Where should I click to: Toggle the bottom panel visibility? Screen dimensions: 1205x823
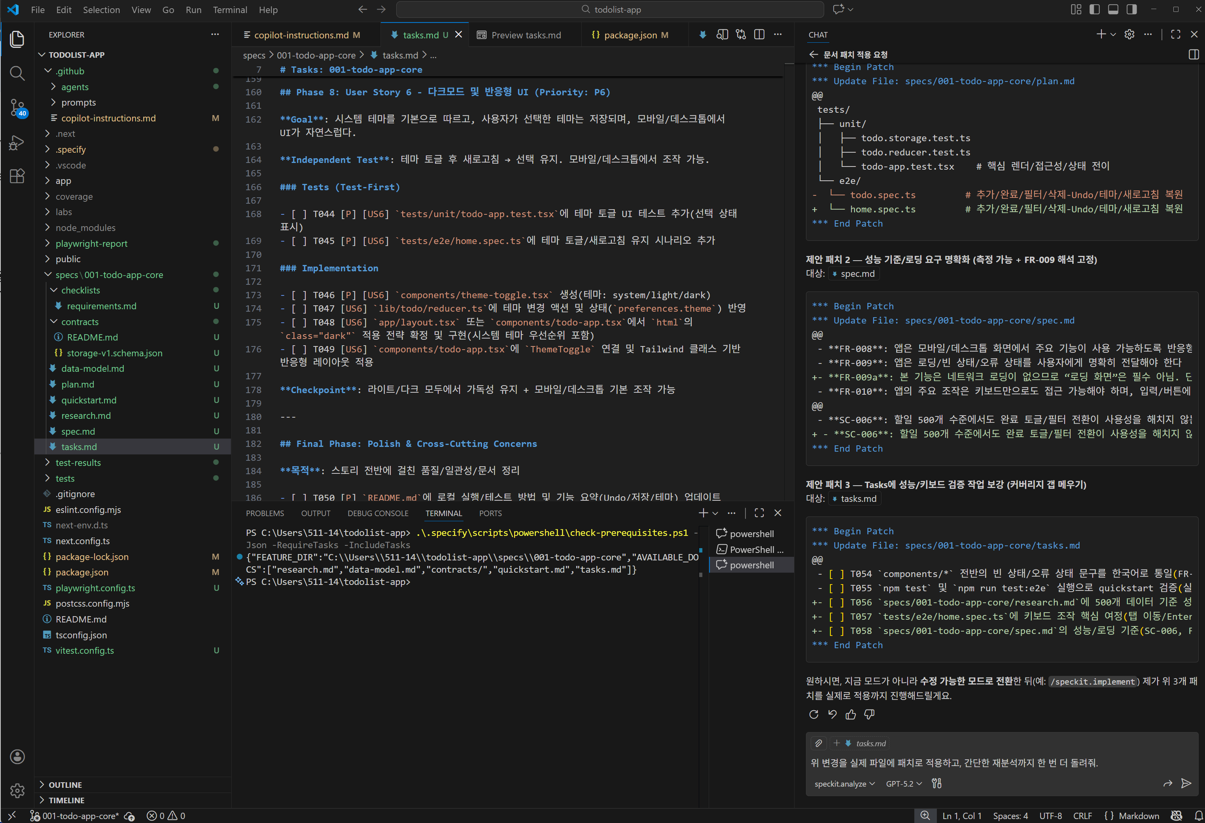(1113, 9)
